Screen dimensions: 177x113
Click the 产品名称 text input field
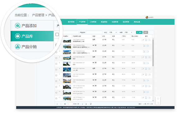(94, 32)
